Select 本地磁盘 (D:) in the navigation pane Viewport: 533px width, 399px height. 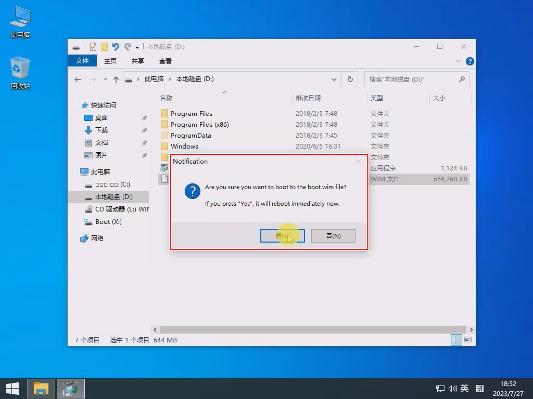click(114, 197)
